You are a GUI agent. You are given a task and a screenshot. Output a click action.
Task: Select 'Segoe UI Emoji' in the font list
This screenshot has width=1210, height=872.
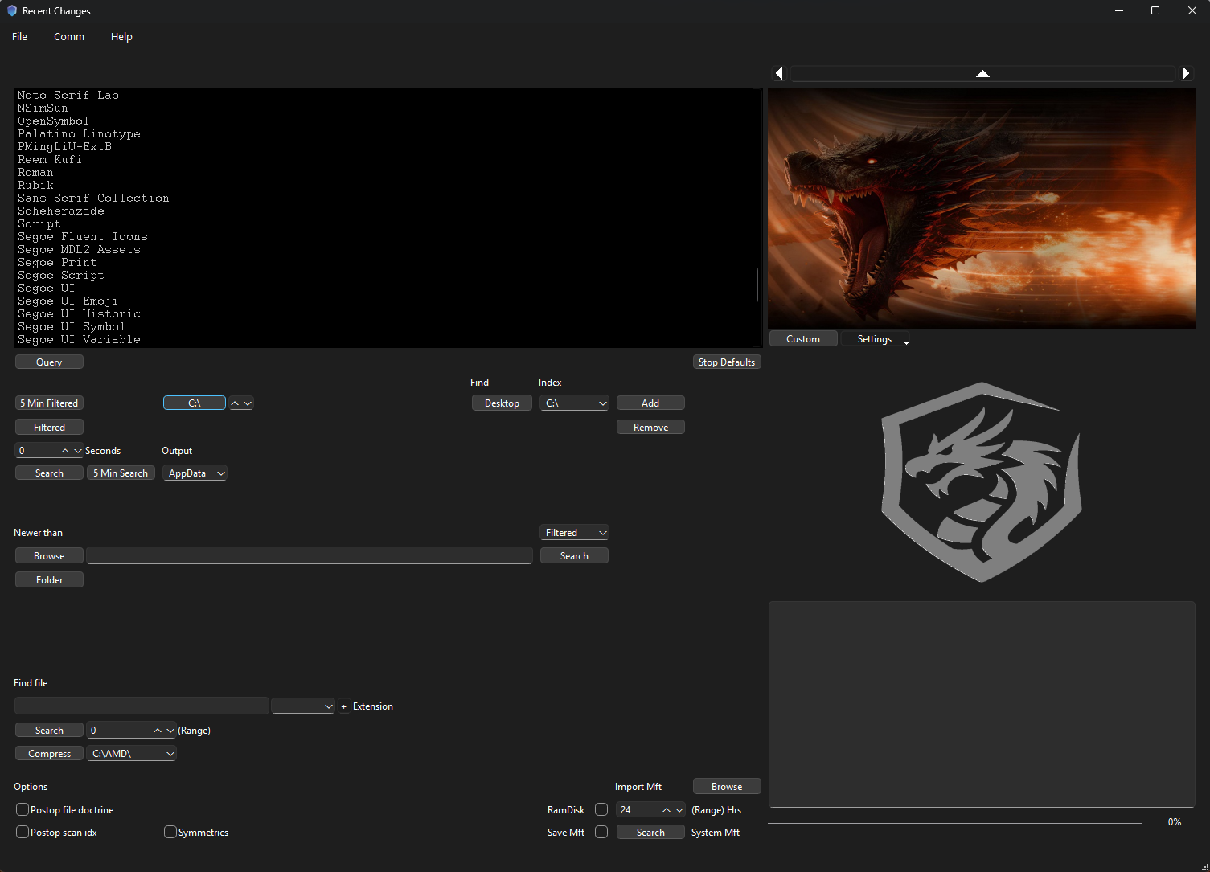[68, 301]
